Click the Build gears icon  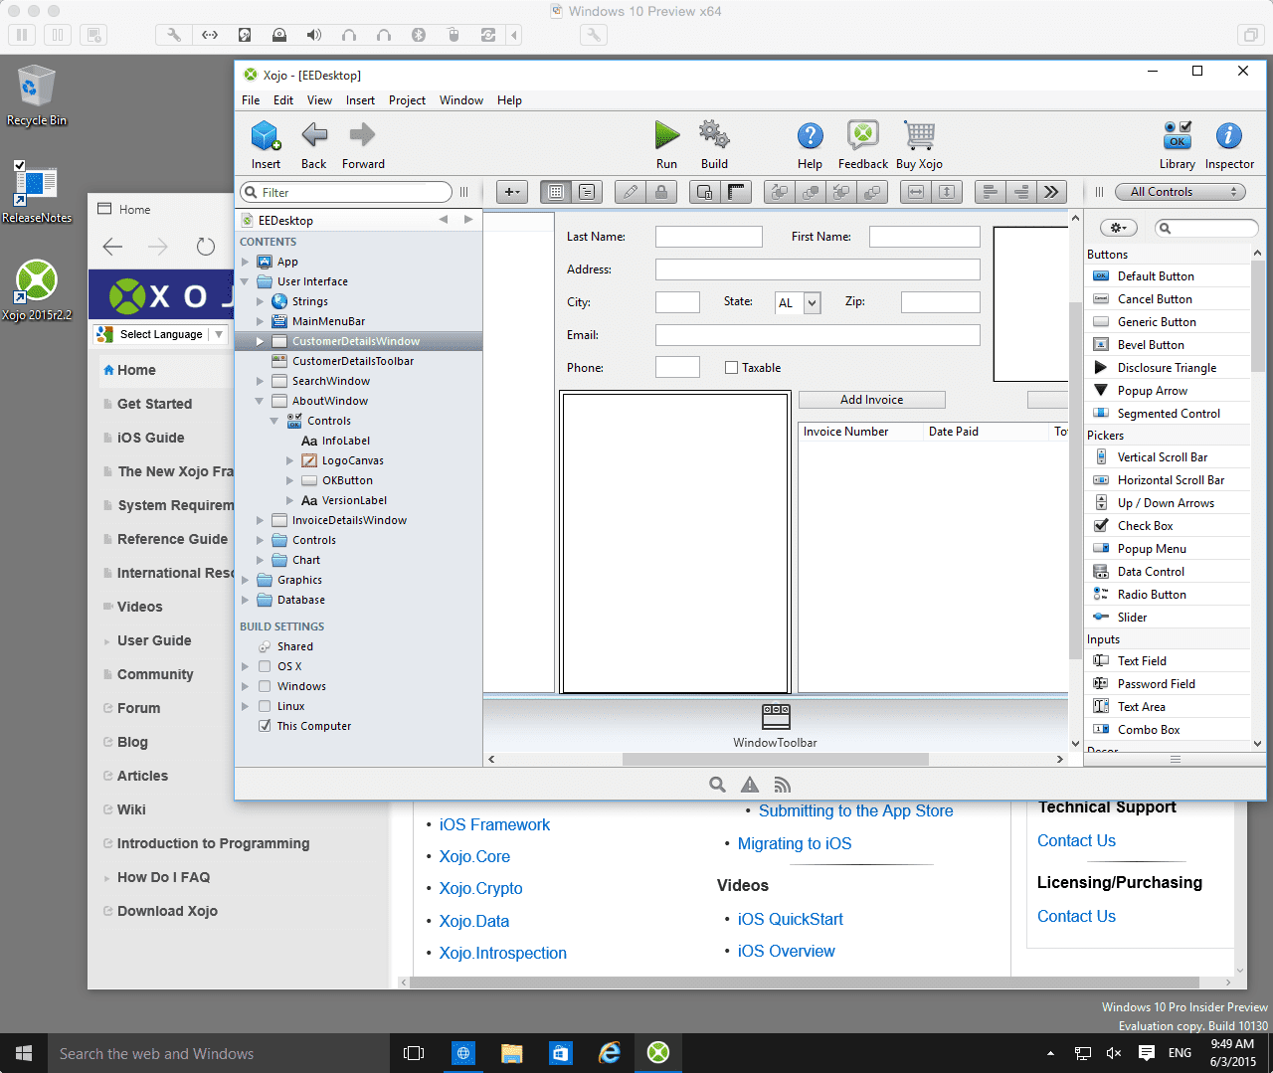point(714,135)
